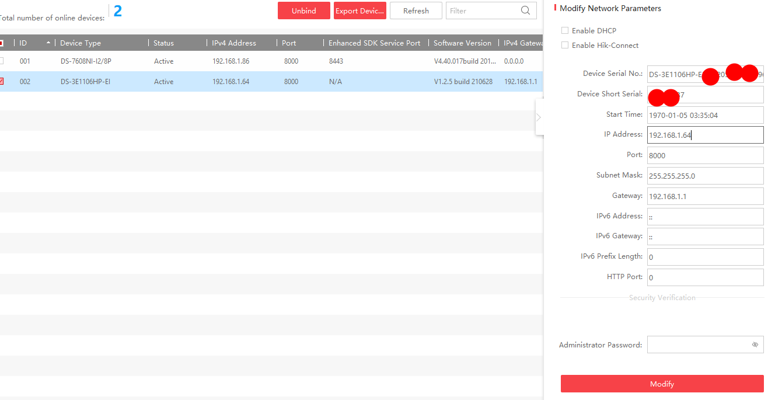768x400 pixels.
Task: Click the ID column sort arrow
Action: (48, 43)
